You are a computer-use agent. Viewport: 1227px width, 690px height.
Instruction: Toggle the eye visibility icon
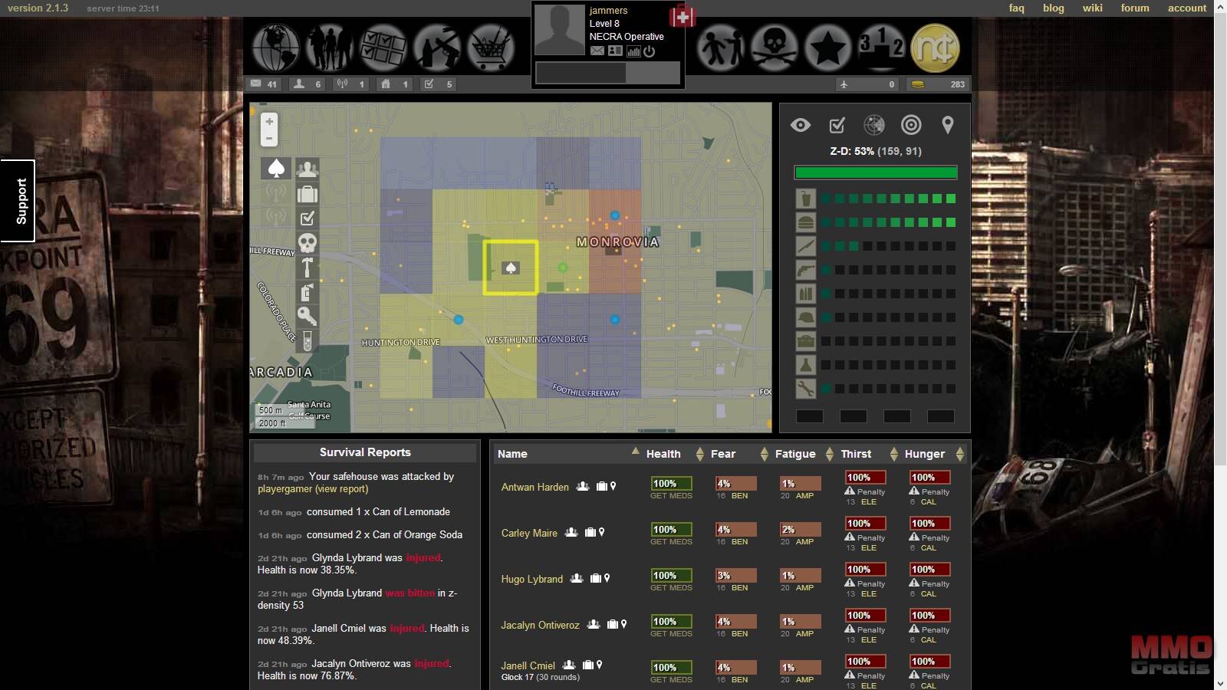coord(800,125)
